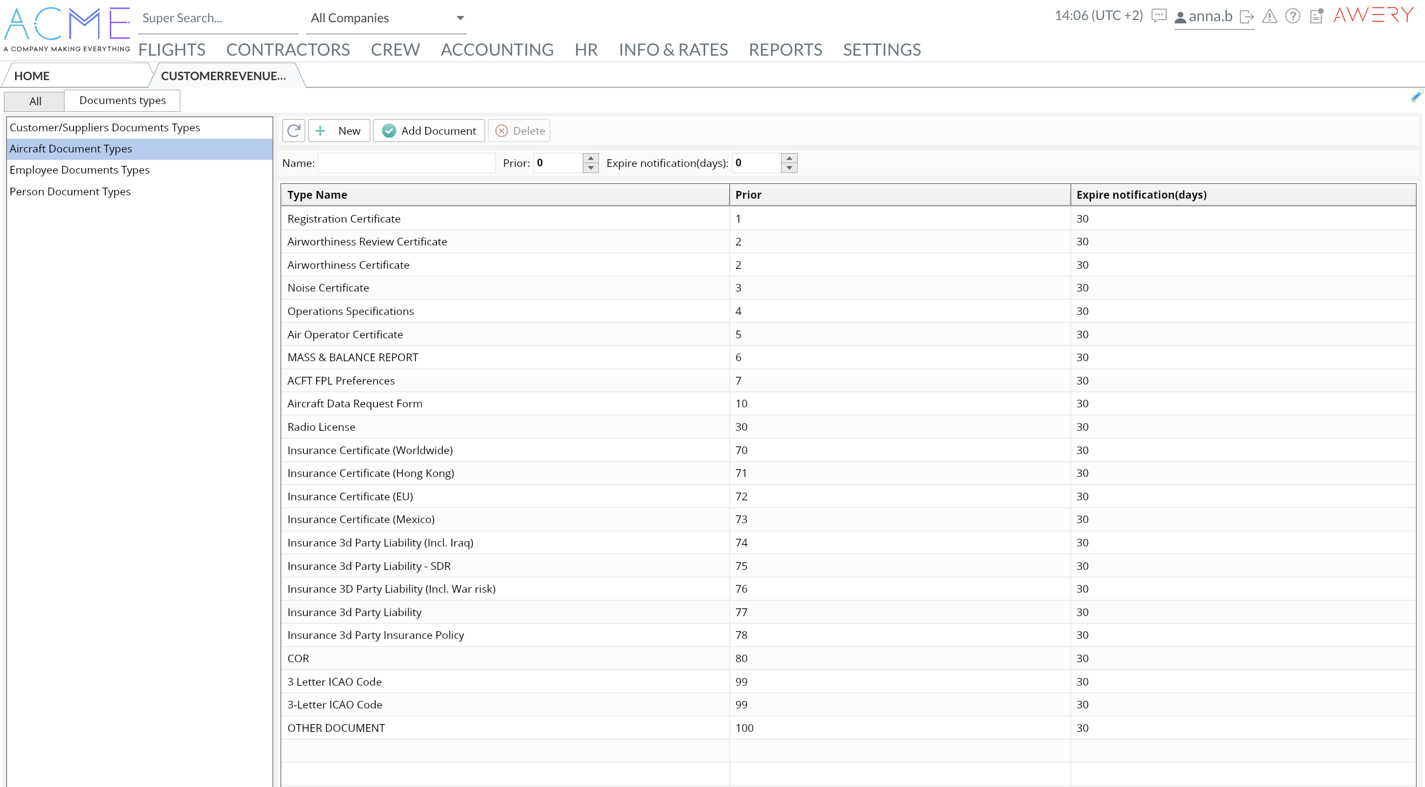1425x787 pixels.
Task: Click the Add Document button
Action: 429,131
